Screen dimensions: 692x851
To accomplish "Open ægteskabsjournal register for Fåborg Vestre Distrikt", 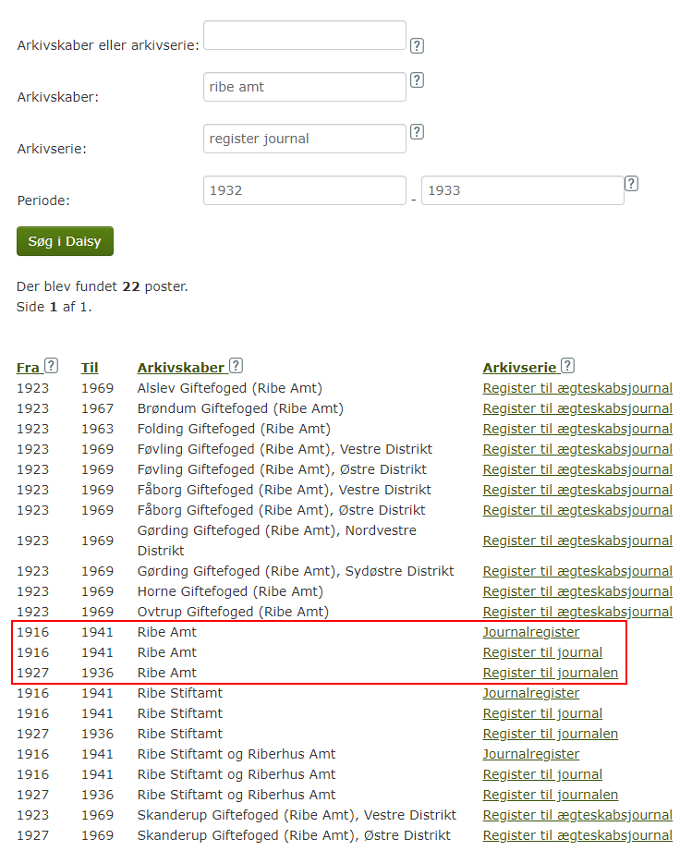I will tap(577, 490).
